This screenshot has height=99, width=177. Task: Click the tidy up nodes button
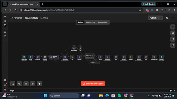[39, 84]
